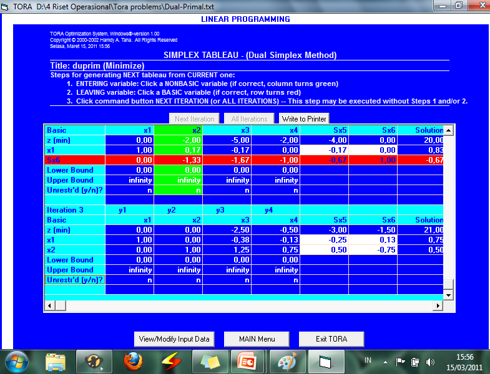Click the power plug tray icon

415,362
